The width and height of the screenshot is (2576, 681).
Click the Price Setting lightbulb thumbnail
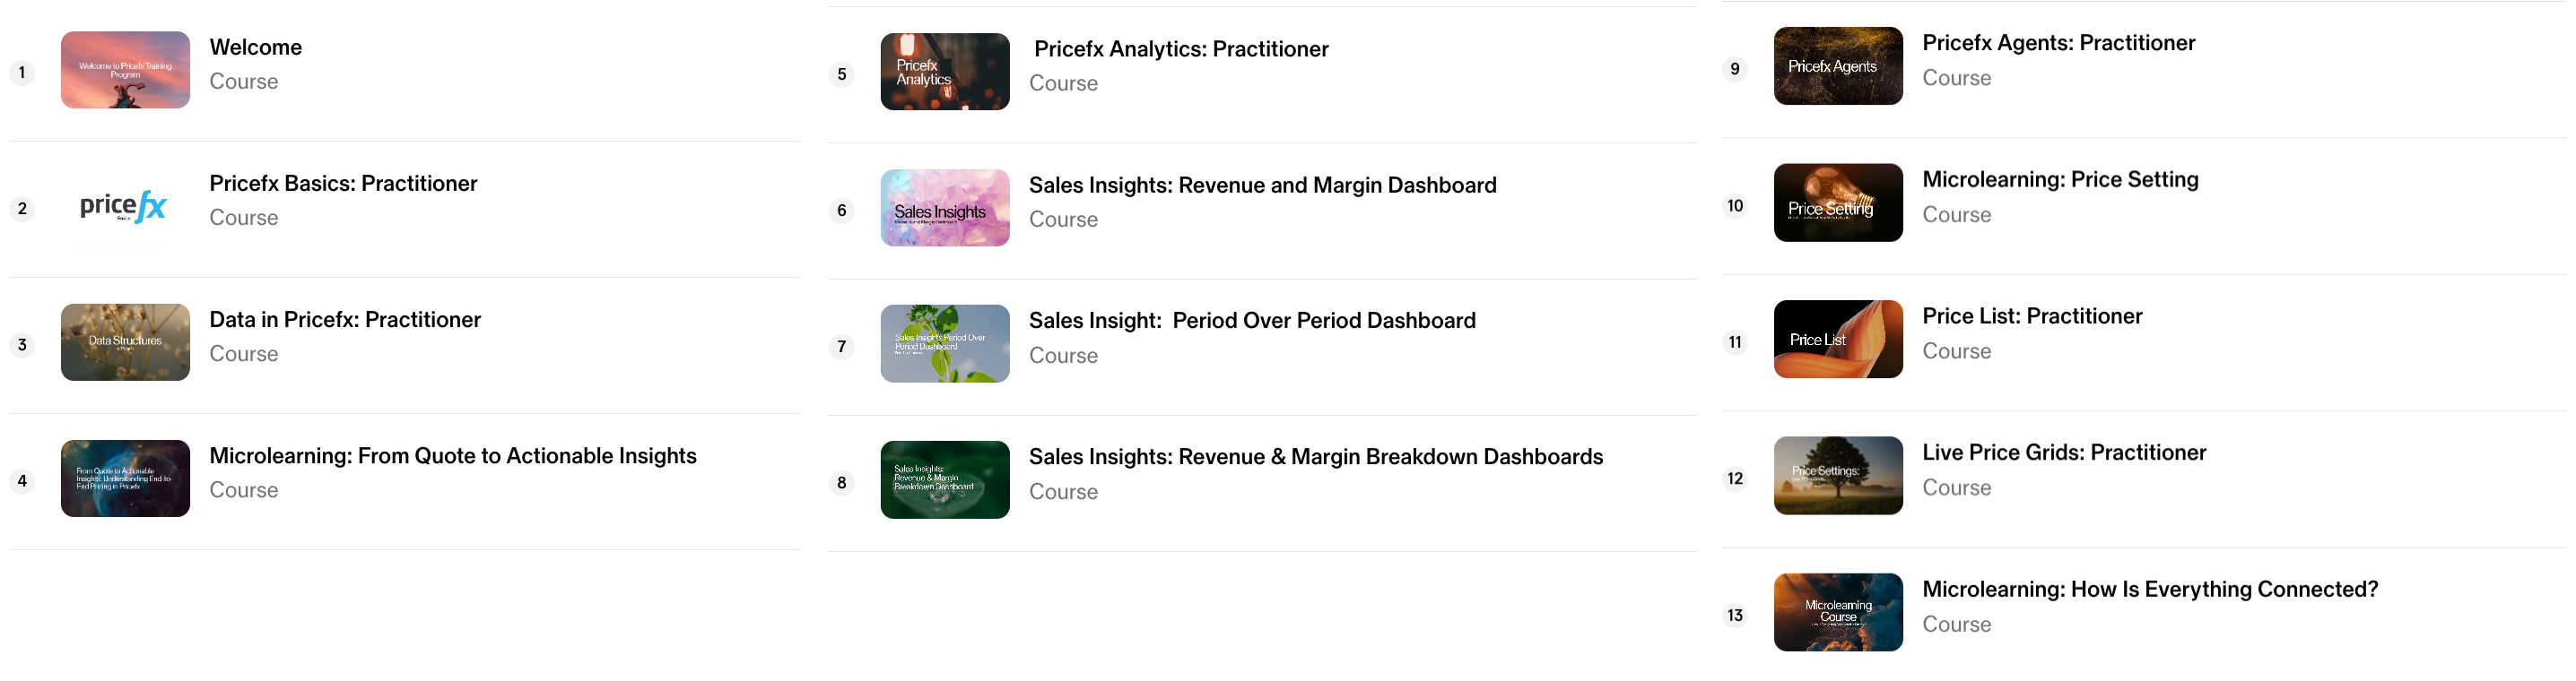coord(1838,203)
